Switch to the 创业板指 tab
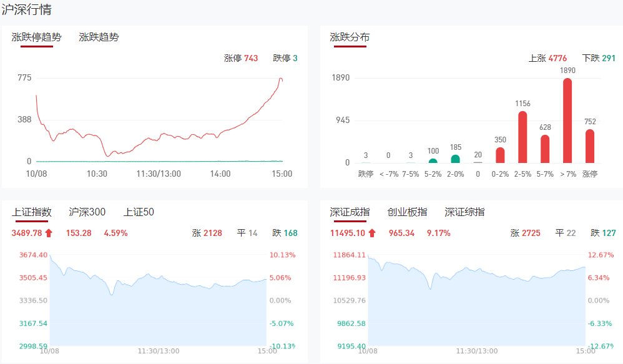This screenshot has height=364, width=623. pos(407,212)
